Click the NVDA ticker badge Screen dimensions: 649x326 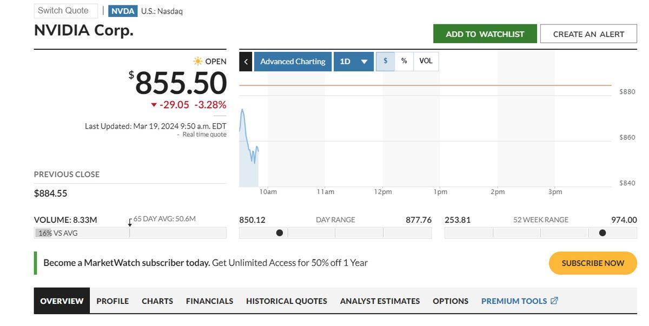123,11
